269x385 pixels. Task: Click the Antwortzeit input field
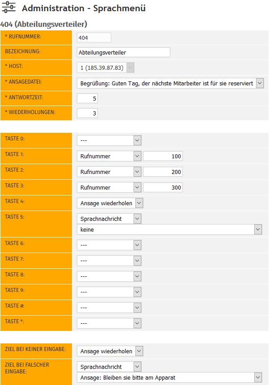point(87,98)
